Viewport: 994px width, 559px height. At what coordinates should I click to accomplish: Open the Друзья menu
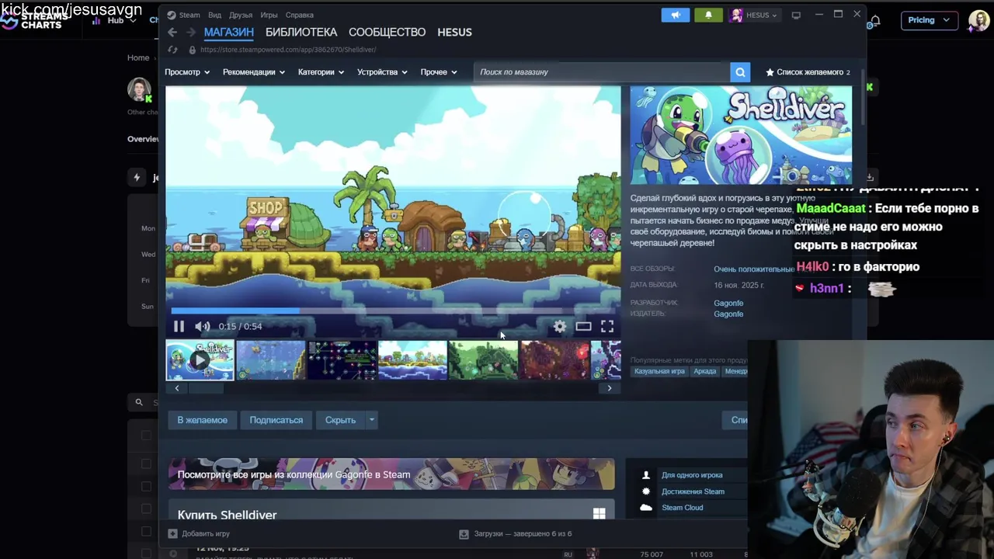coord(241,15)
